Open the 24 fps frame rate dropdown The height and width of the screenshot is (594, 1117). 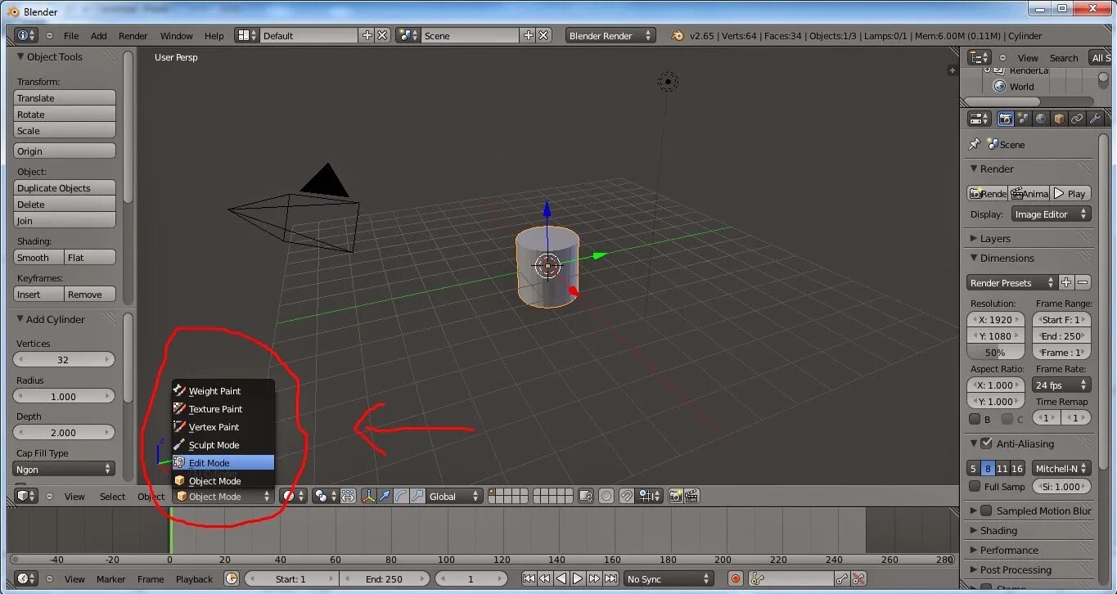(x=1061, y=385)
